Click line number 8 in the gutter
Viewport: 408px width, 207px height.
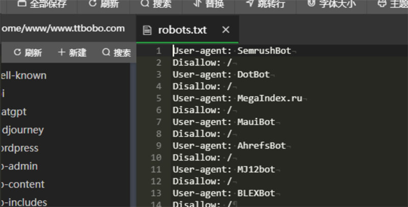[159, 134]
